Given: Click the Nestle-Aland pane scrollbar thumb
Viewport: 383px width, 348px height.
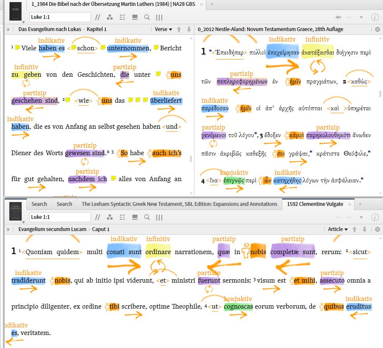Looking at the screenshot, I should coord(380,94).
